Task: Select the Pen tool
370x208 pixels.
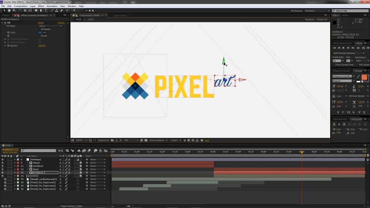Action: [41, 11]
